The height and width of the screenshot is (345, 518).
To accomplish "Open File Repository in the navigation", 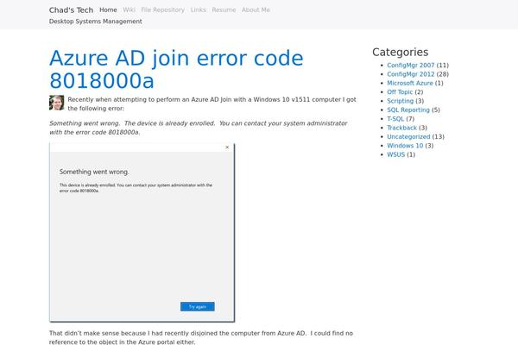I will [x=162, y=9].
